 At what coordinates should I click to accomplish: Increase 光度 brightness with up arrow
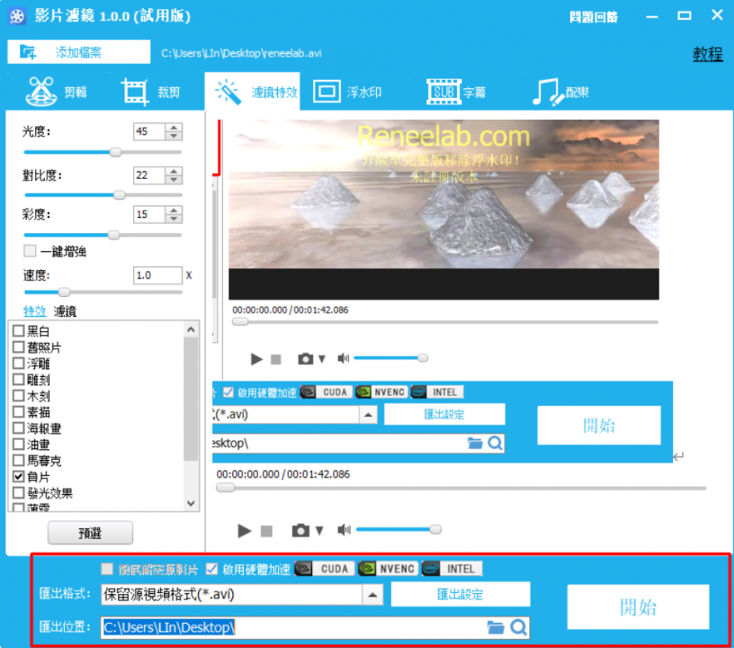(174, 128)
